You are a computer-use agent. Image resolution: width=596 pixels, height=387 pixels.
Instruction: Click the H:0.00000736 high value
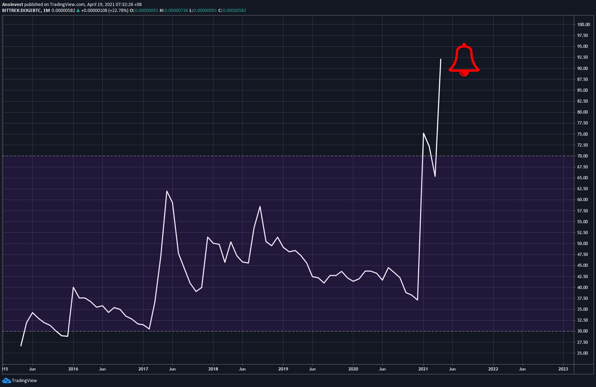(174, 11)
